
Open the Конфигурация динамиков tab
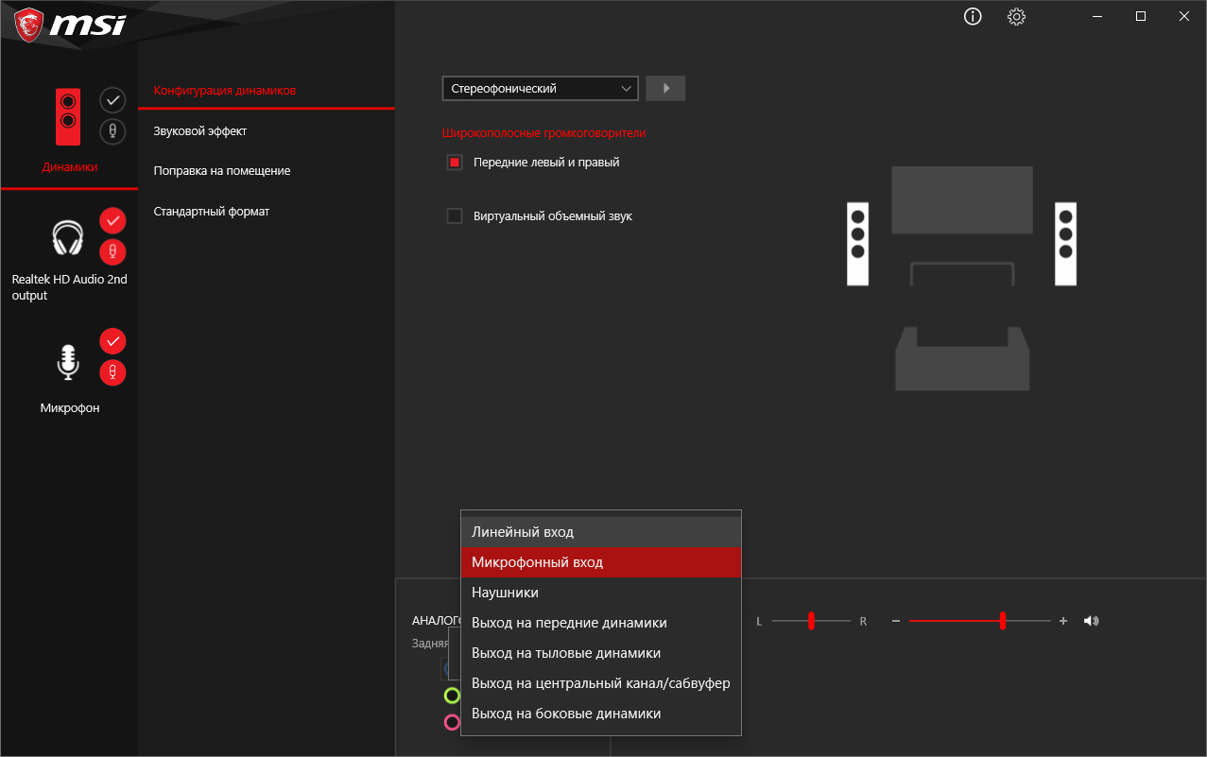click(x=225, y=91)
